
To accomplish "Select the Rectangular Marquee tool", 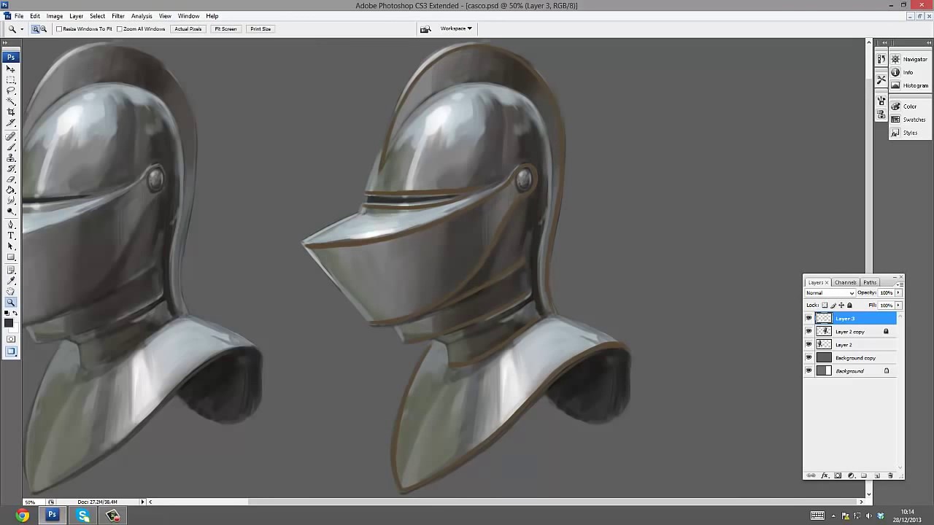I will (x=11, y=80).
